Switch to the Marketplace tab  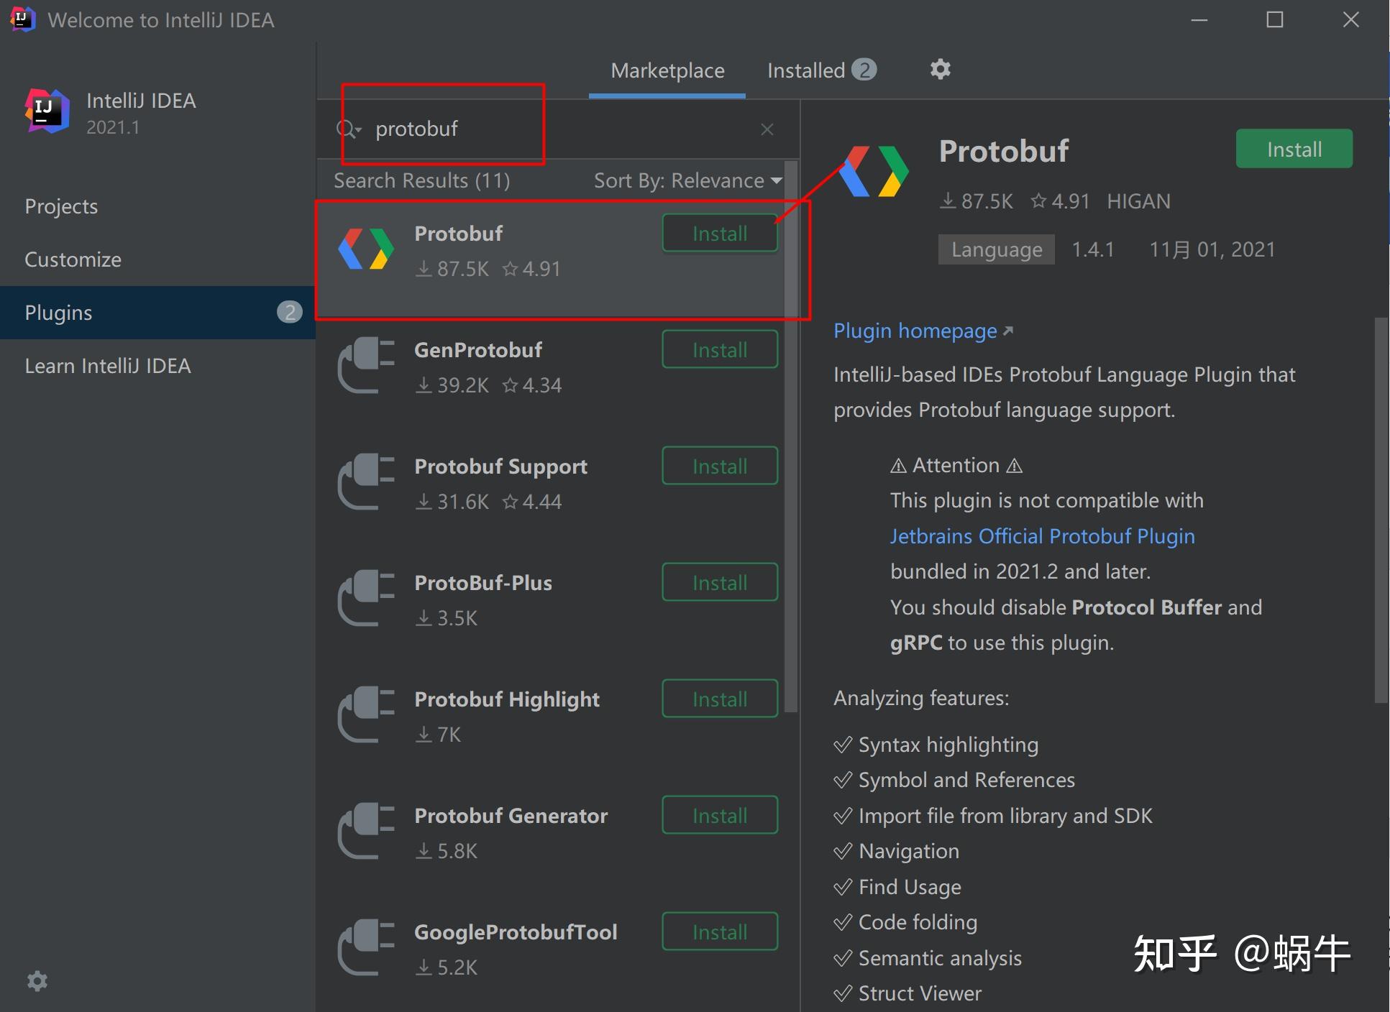(x=667, y=70)
